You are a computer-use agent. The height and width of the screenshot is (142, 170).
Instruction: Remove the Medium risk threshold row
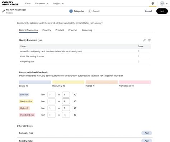pos(75,101)
